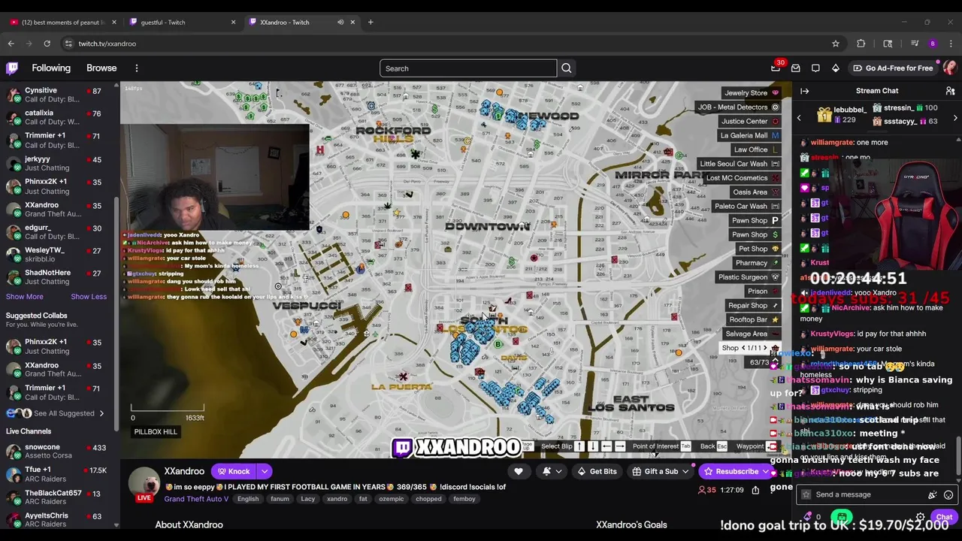
Task: Open notification bell dropdown
Action: pyautogui.click(x=552, y=471)
